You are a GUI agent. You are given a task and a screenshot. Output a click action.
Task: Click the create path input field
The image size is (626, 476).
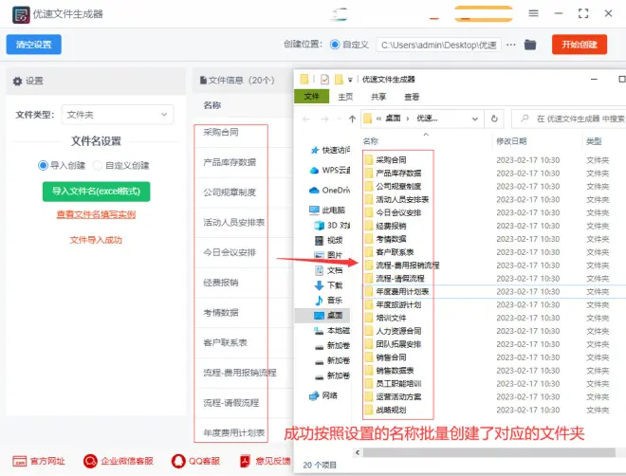pos(438,45)
